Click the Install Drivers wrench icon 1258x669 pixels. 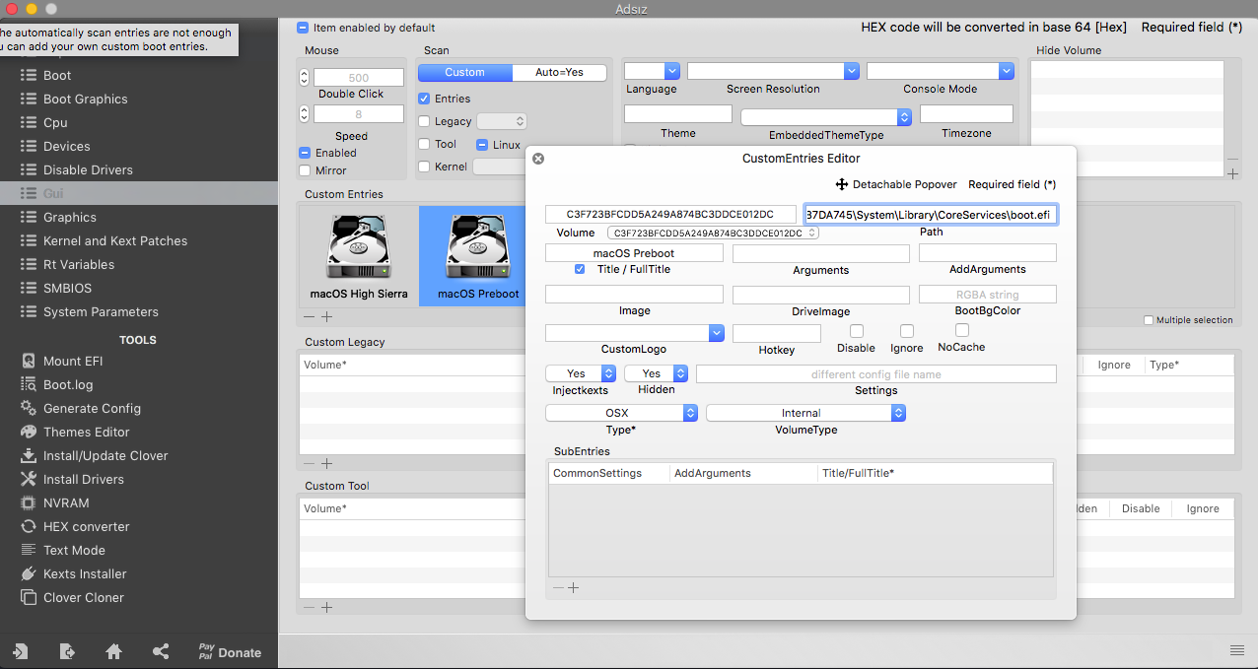(x=29, y=479)
